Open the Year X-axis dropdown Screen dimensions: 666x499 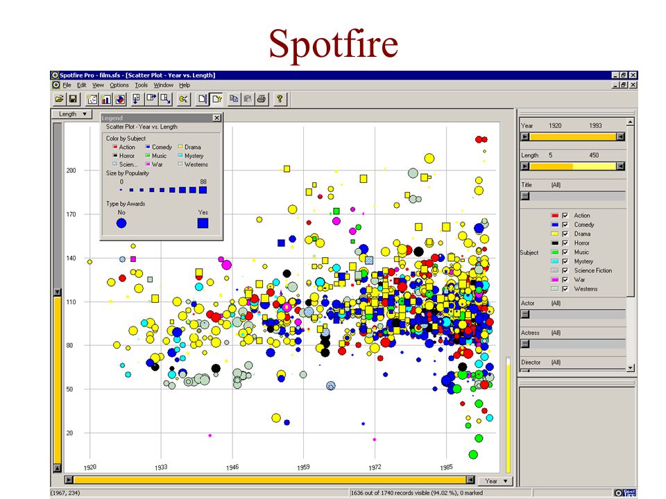click(x=496, y=481)
